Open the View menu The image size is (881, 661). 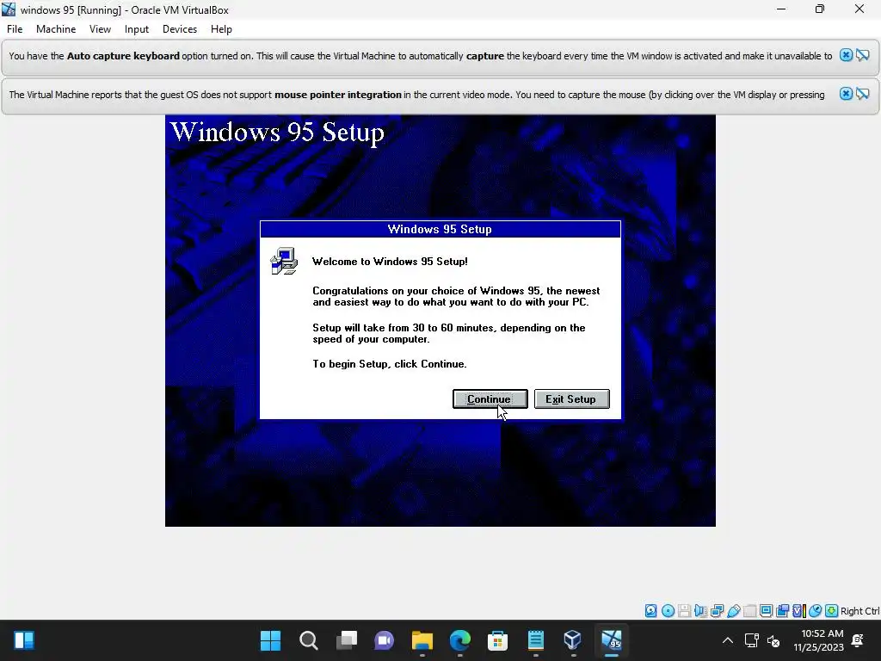click(x=100, y=29)
